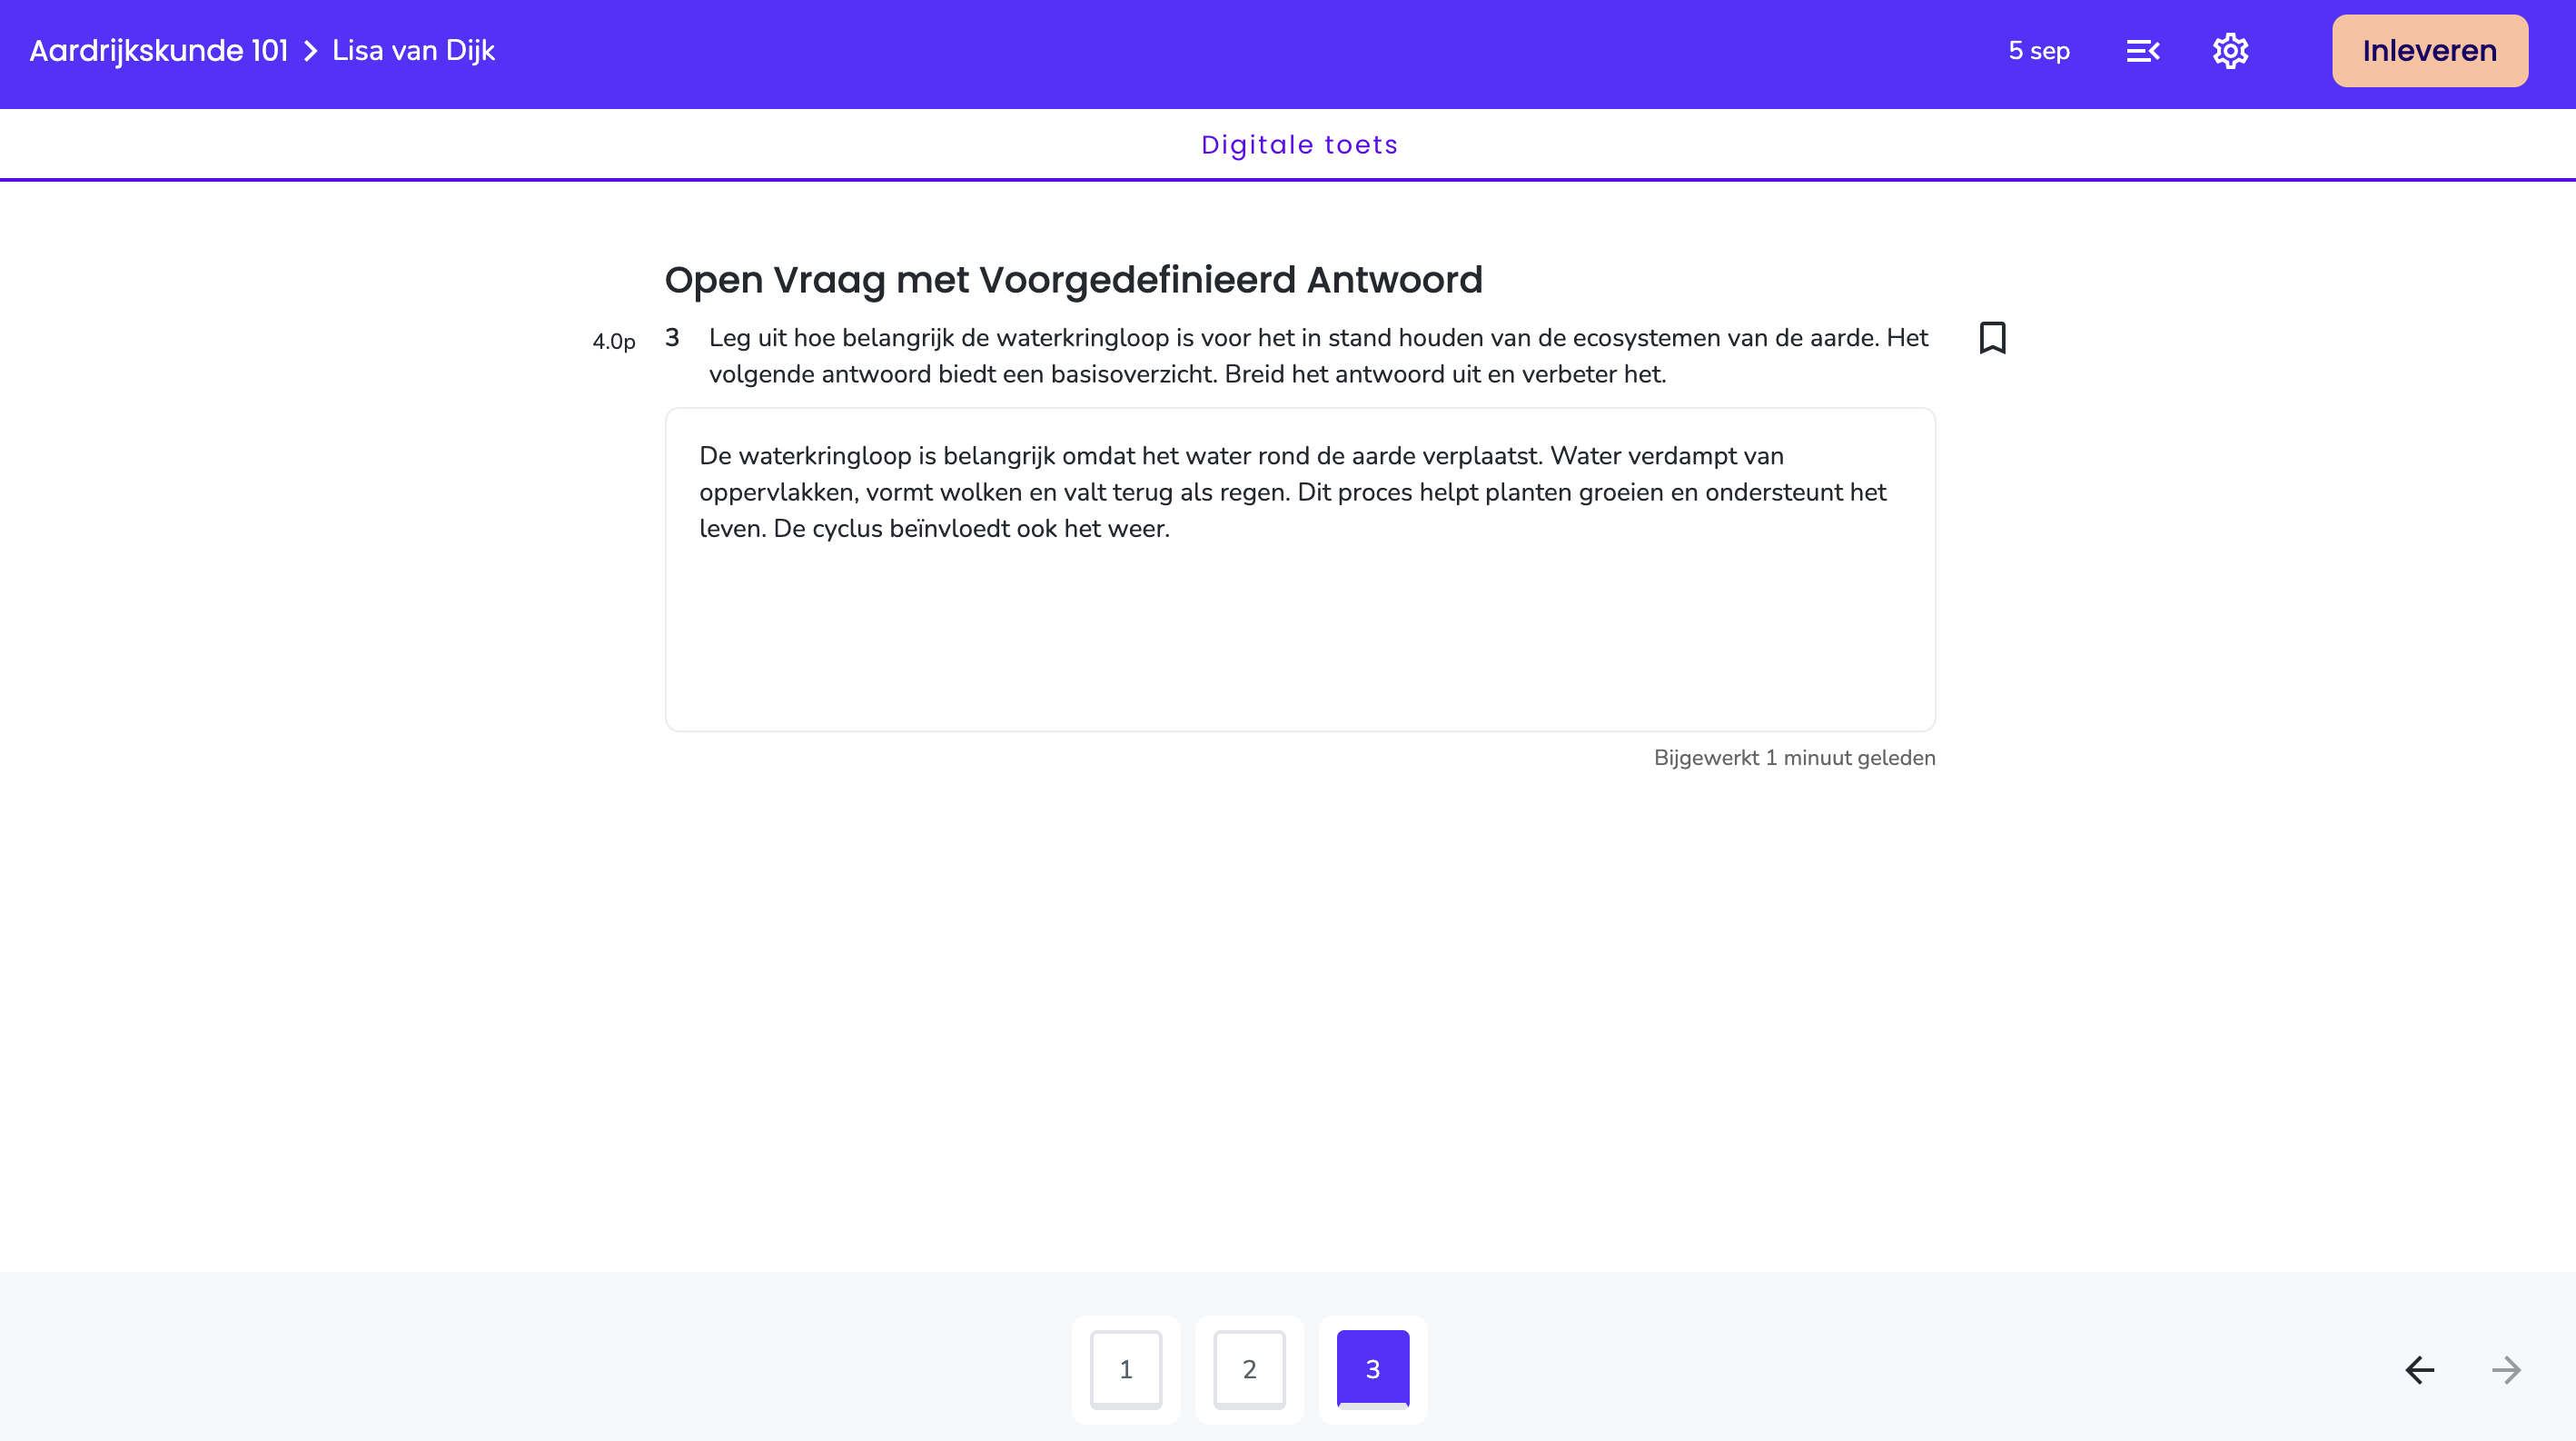This screenshot has width=2576, height=1441.
Task: Click the 5 sep date label
Action: tap(2038, 51)
